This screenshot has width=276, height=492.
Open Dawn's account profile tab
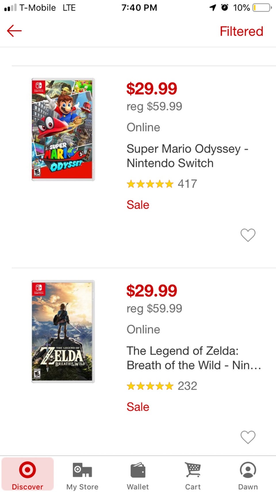coord(248,474)
